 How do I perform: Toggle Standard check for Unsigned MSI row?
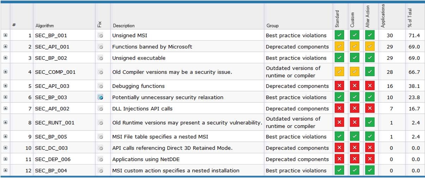[x=339, y=36]
